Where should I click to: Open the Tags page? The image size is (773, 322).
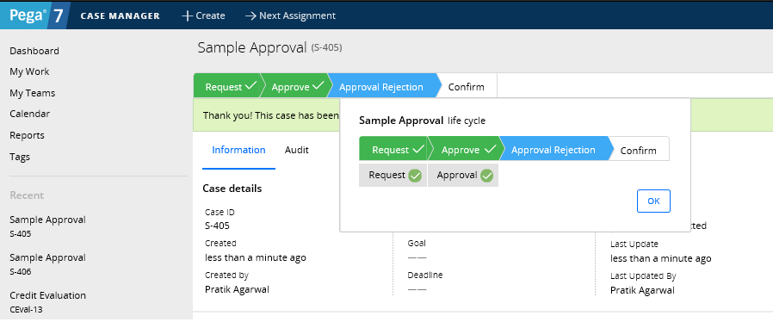tap(20, 157)
